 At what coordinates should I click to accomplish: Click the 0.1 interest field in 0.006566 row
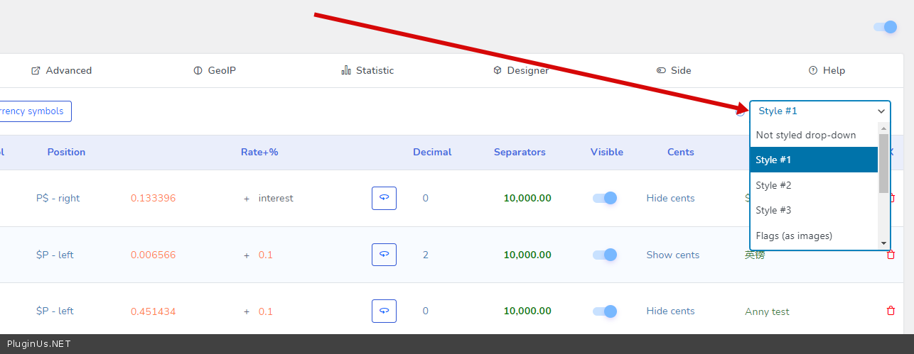pyautogui.click(x=266, y=255)
